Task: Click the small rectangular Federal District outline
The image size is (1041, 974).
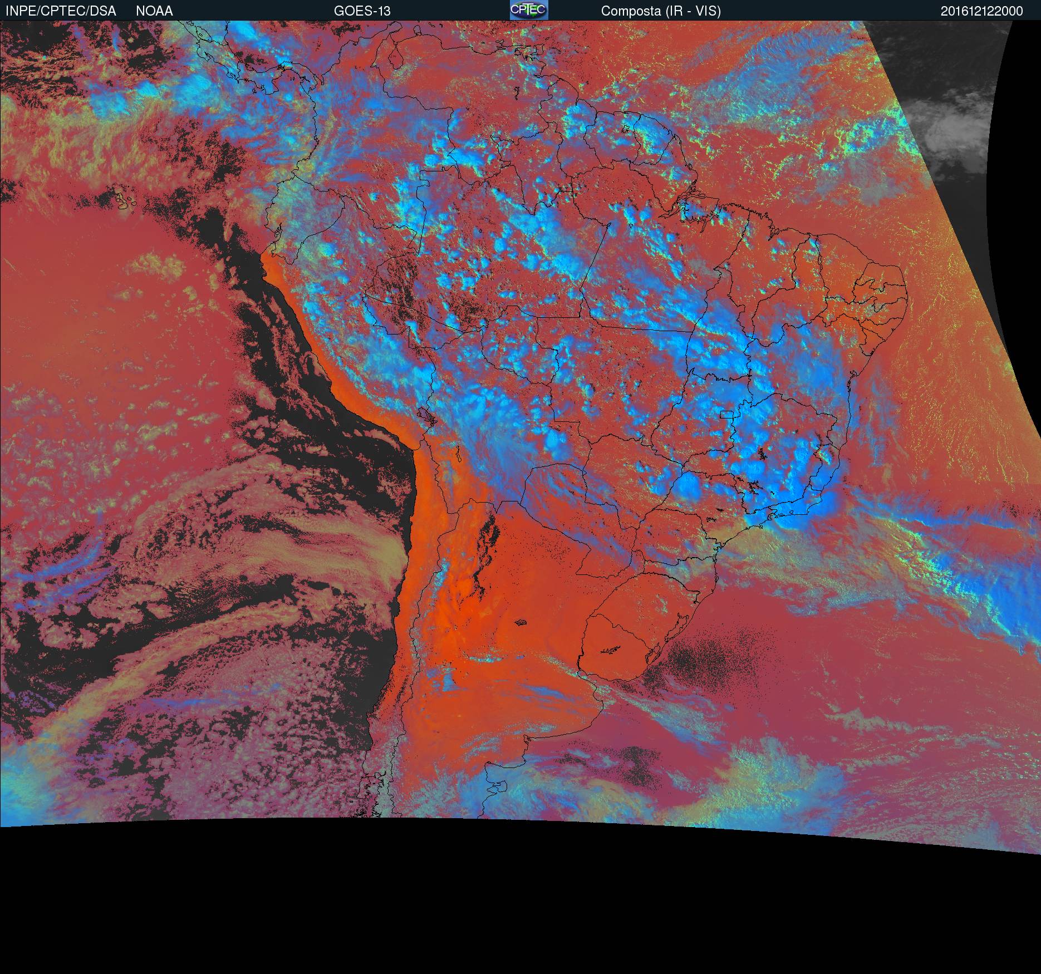Action: tap(726, 414)
